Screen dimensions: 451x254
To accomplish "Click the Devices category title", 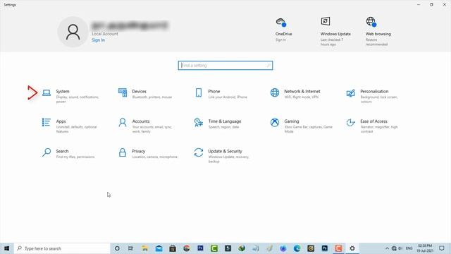I will (140, 91).
